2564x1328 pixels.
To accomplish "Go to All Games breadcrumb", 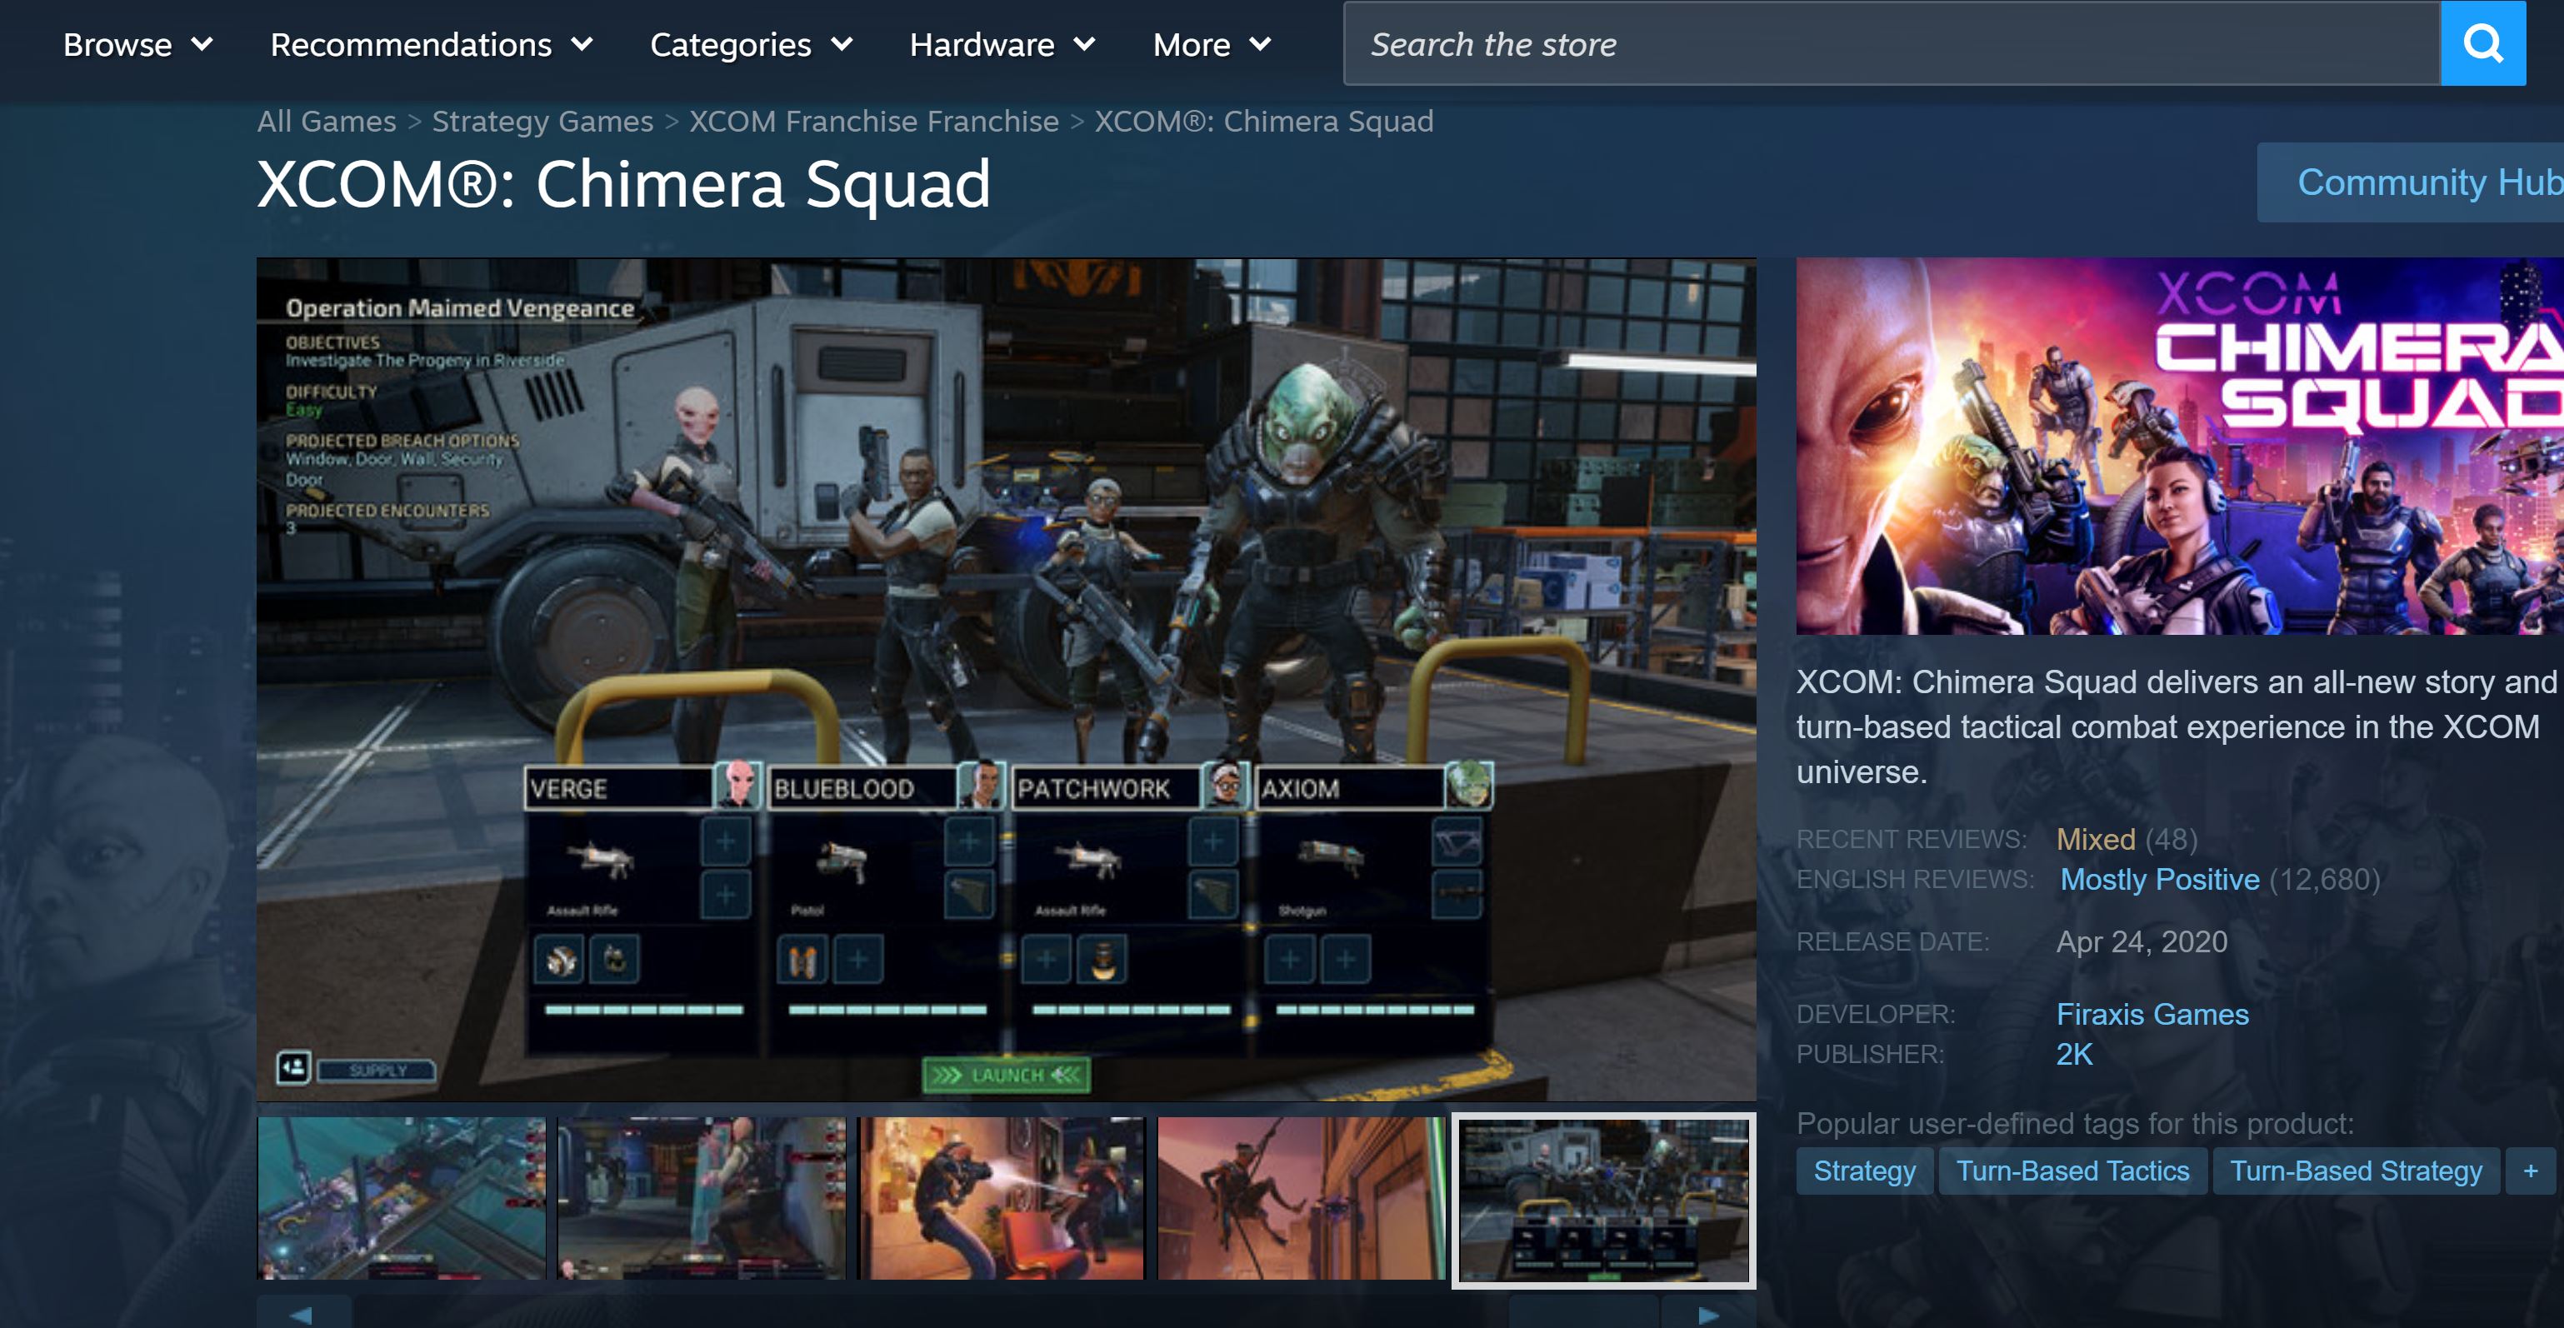I will click(x=326, y=122).
